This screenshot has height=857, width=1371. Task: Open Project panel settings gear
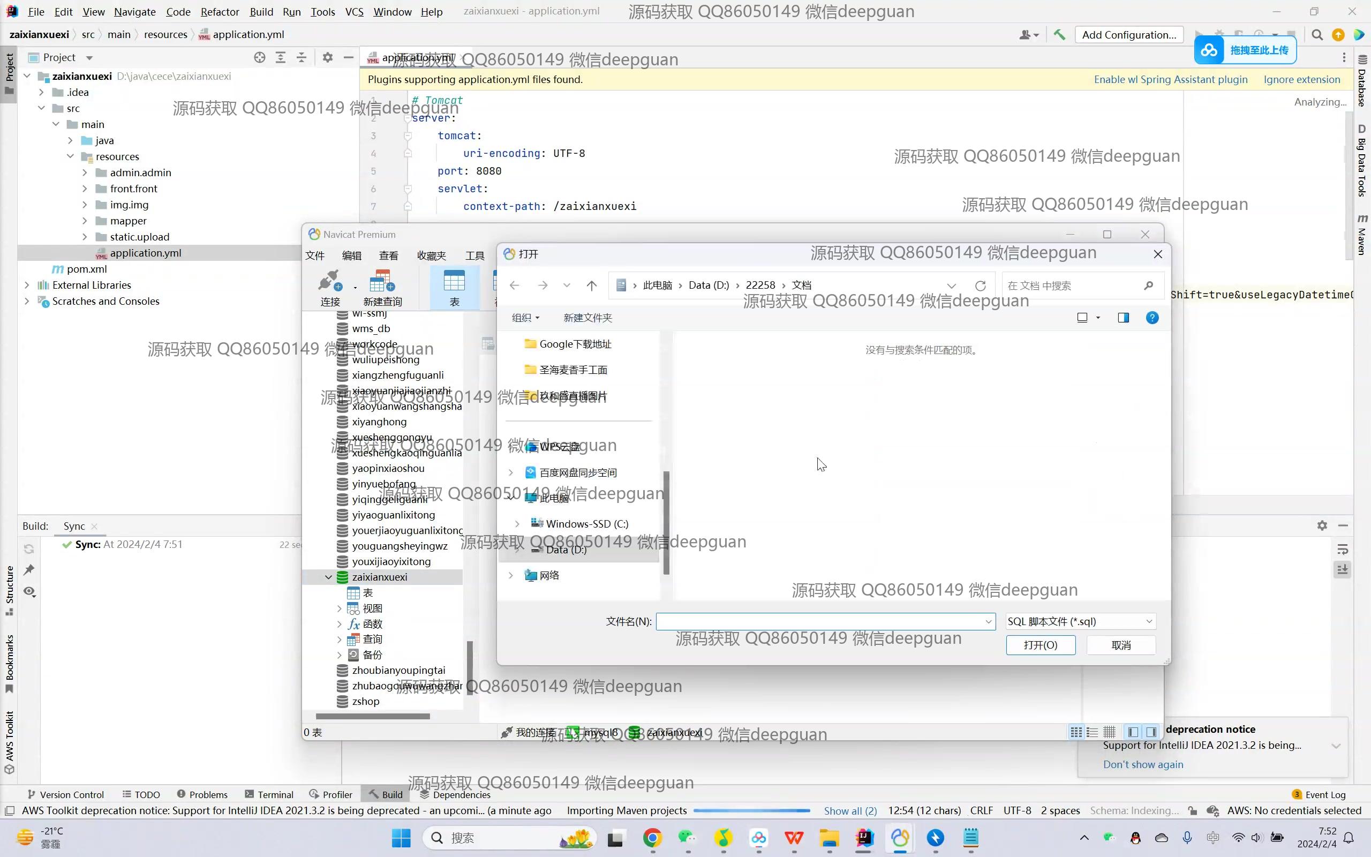(x=327, y=57)
